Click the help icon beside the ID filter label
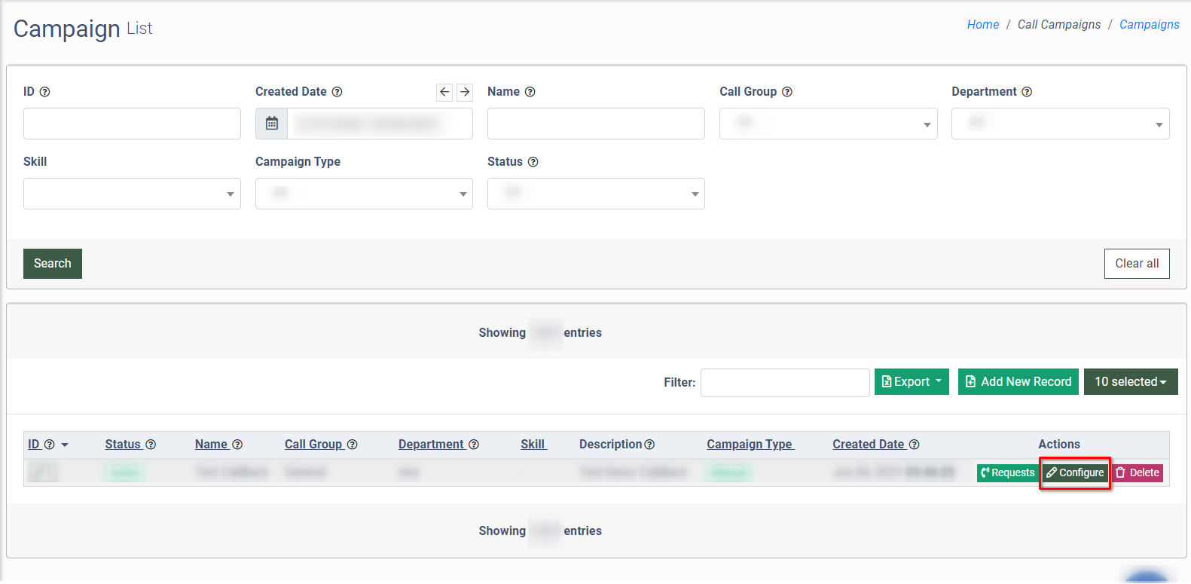This screenshot has height=584, width=1191. point(44,92)
